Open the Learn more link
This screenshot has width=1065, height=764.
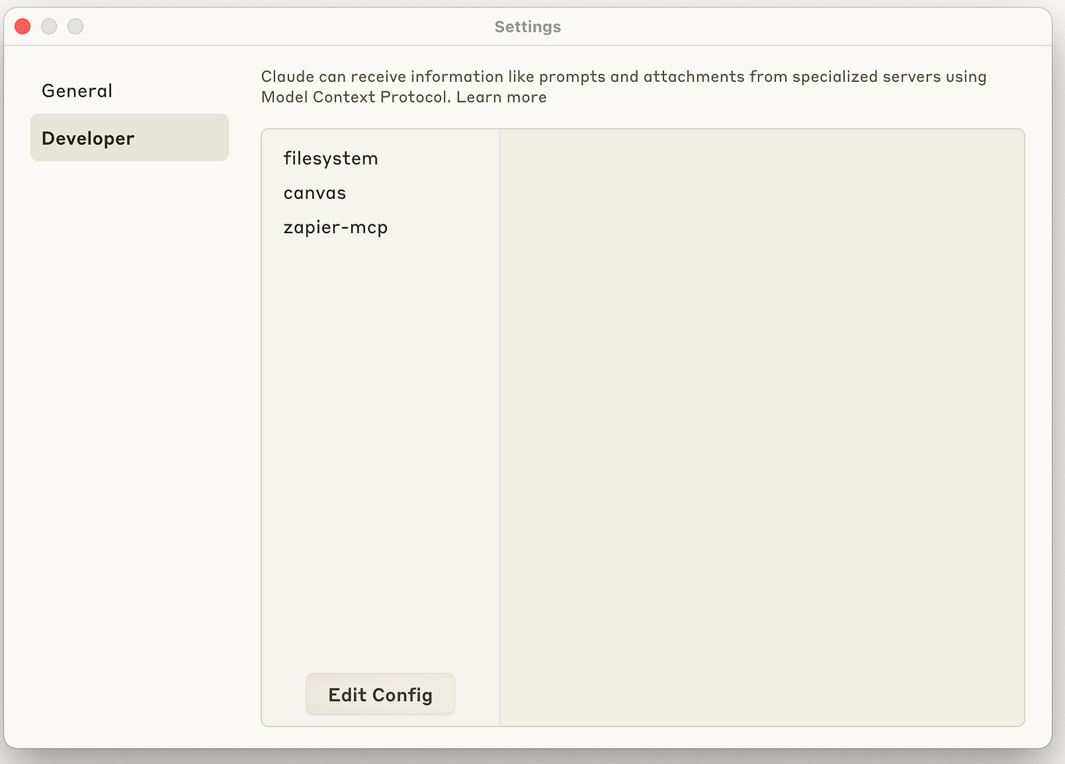(x=502, y=97)
